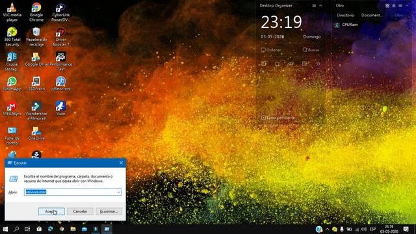Select the blue Otro tab

point(398,16)
